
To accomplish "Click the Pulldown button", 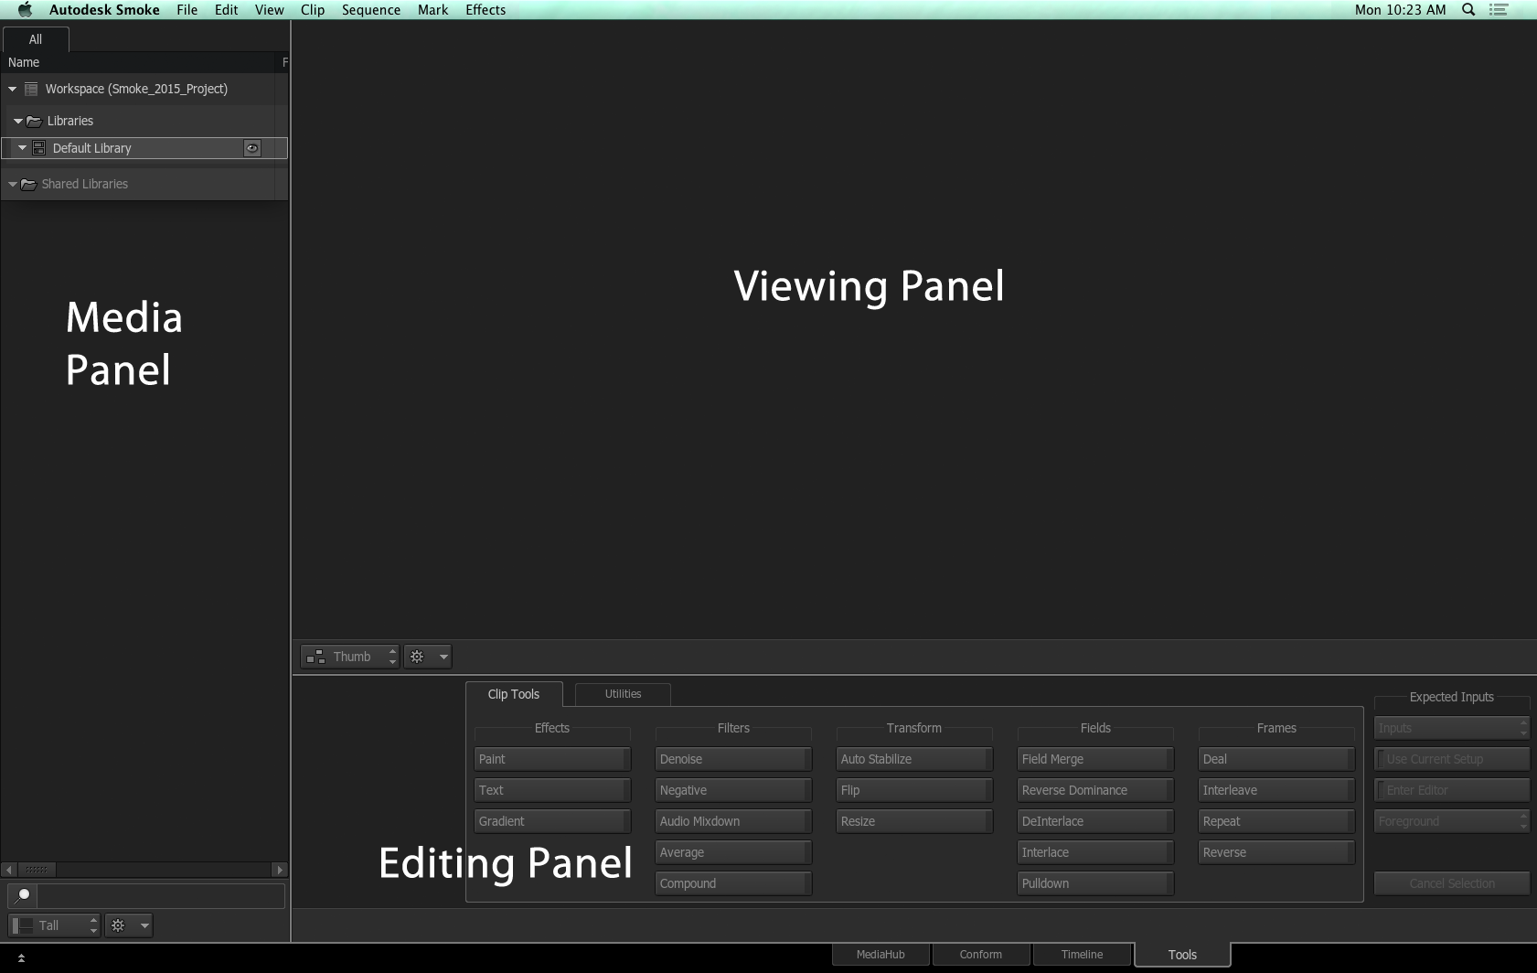I will point(1095,883).
